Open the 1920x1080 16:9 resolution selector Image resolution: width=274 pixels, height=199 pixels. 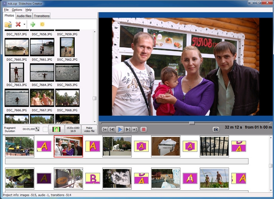(73, 129)
